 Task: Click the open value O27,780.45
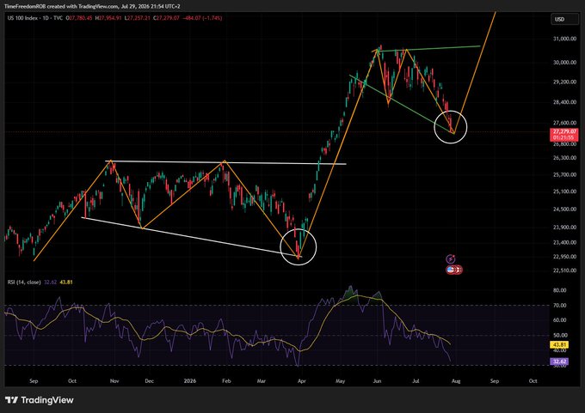[79, 18]
